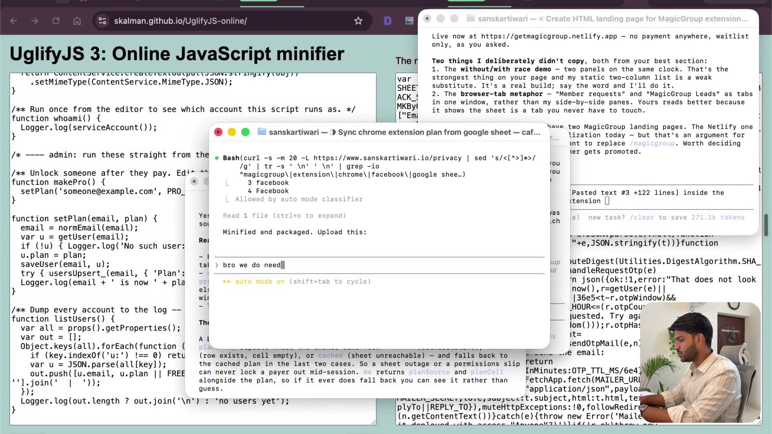Go back using the browser back arrow
The width and height of the screenshot is (772, 434).
[14, 21]
